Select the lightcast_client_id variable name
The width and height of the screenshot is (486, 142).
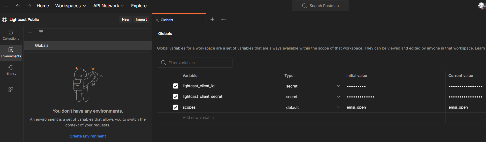199,86
